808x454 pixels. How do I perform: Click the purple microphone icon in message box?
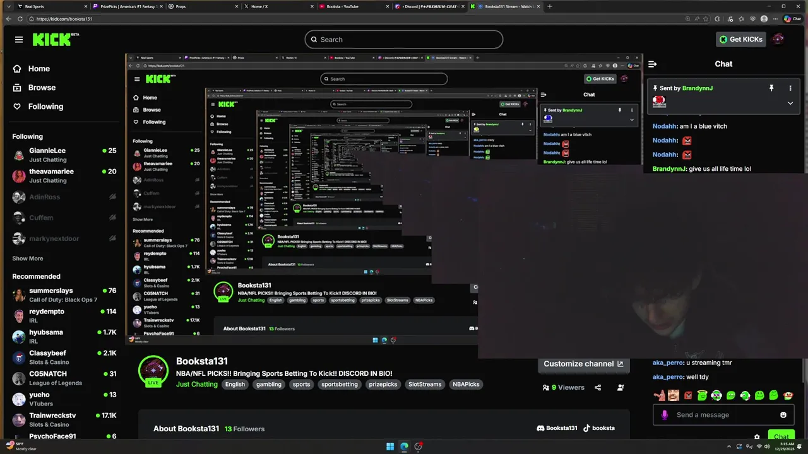tap(665, 415)
